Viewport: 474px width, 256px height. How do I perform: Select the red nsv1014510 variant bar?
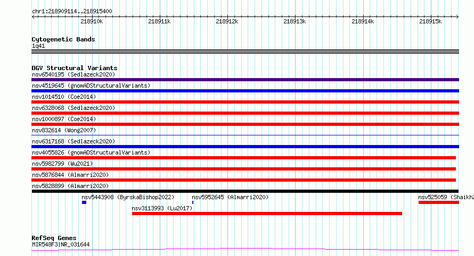click(x=245, y=102)
